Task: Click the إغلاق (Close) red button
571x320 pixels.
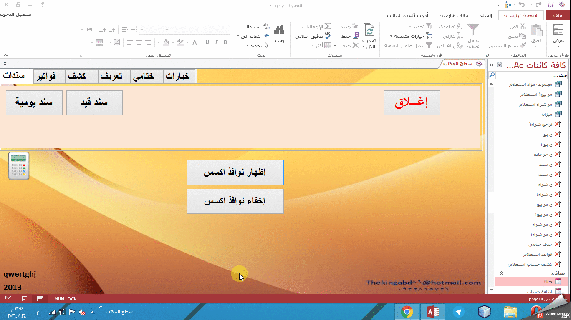Action: [412, 103]
